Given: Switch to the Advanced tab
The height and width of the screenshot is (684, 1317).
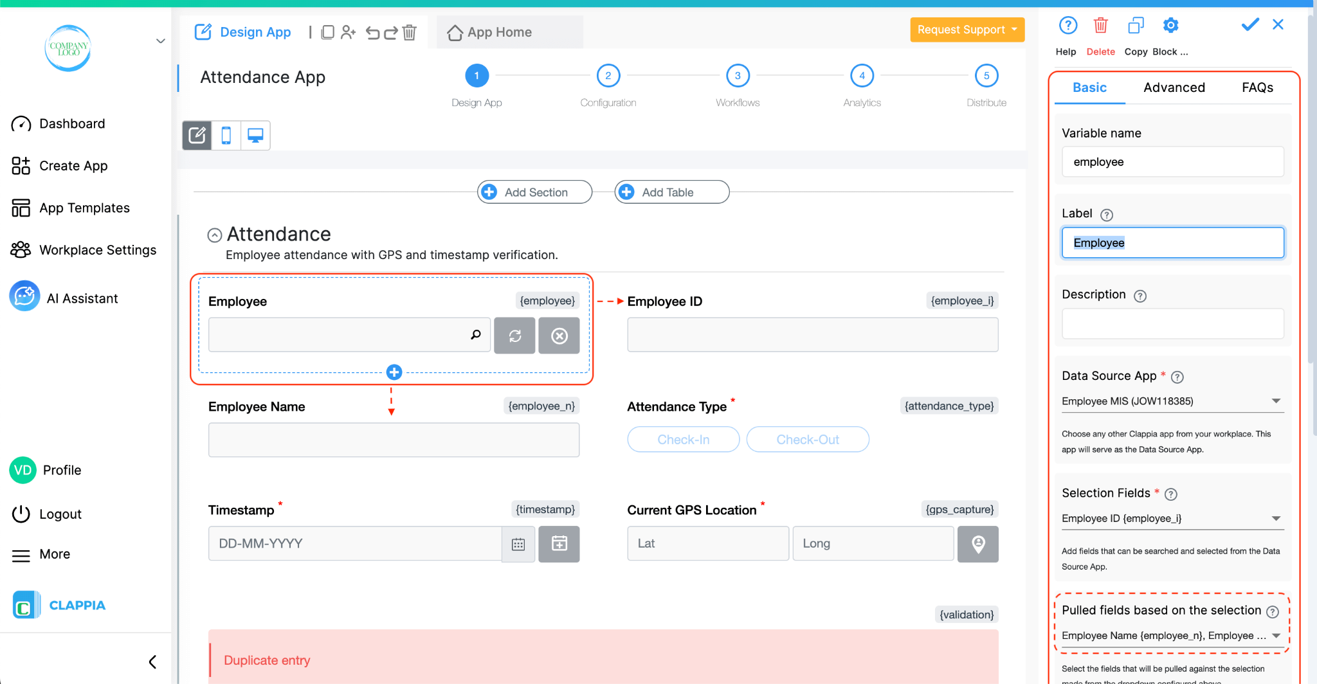Looking at the screenshot, I should pyautogui.click(x=1174, y=87).
